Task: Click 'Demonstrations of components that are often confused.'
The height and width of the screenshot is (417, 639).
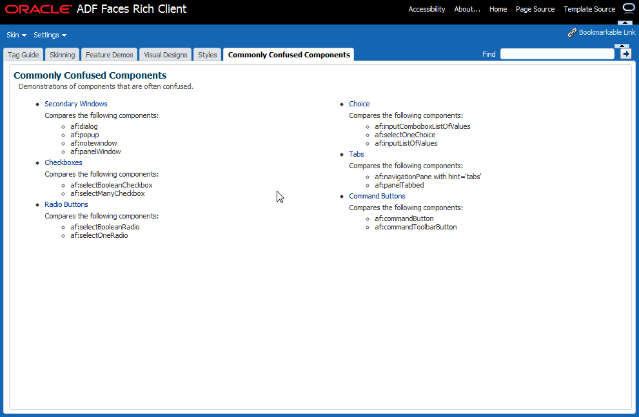Action: (x=106, y=86)
